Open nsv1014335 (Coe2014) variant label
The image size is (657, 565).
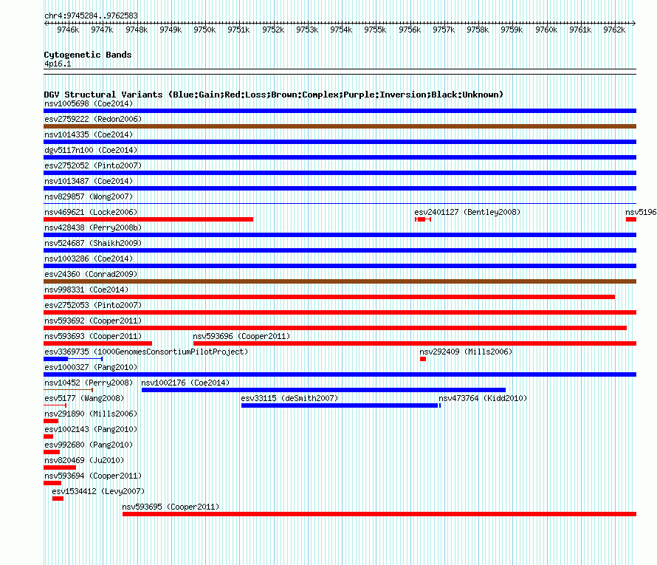pyautogui.click(x=89, y=134)
